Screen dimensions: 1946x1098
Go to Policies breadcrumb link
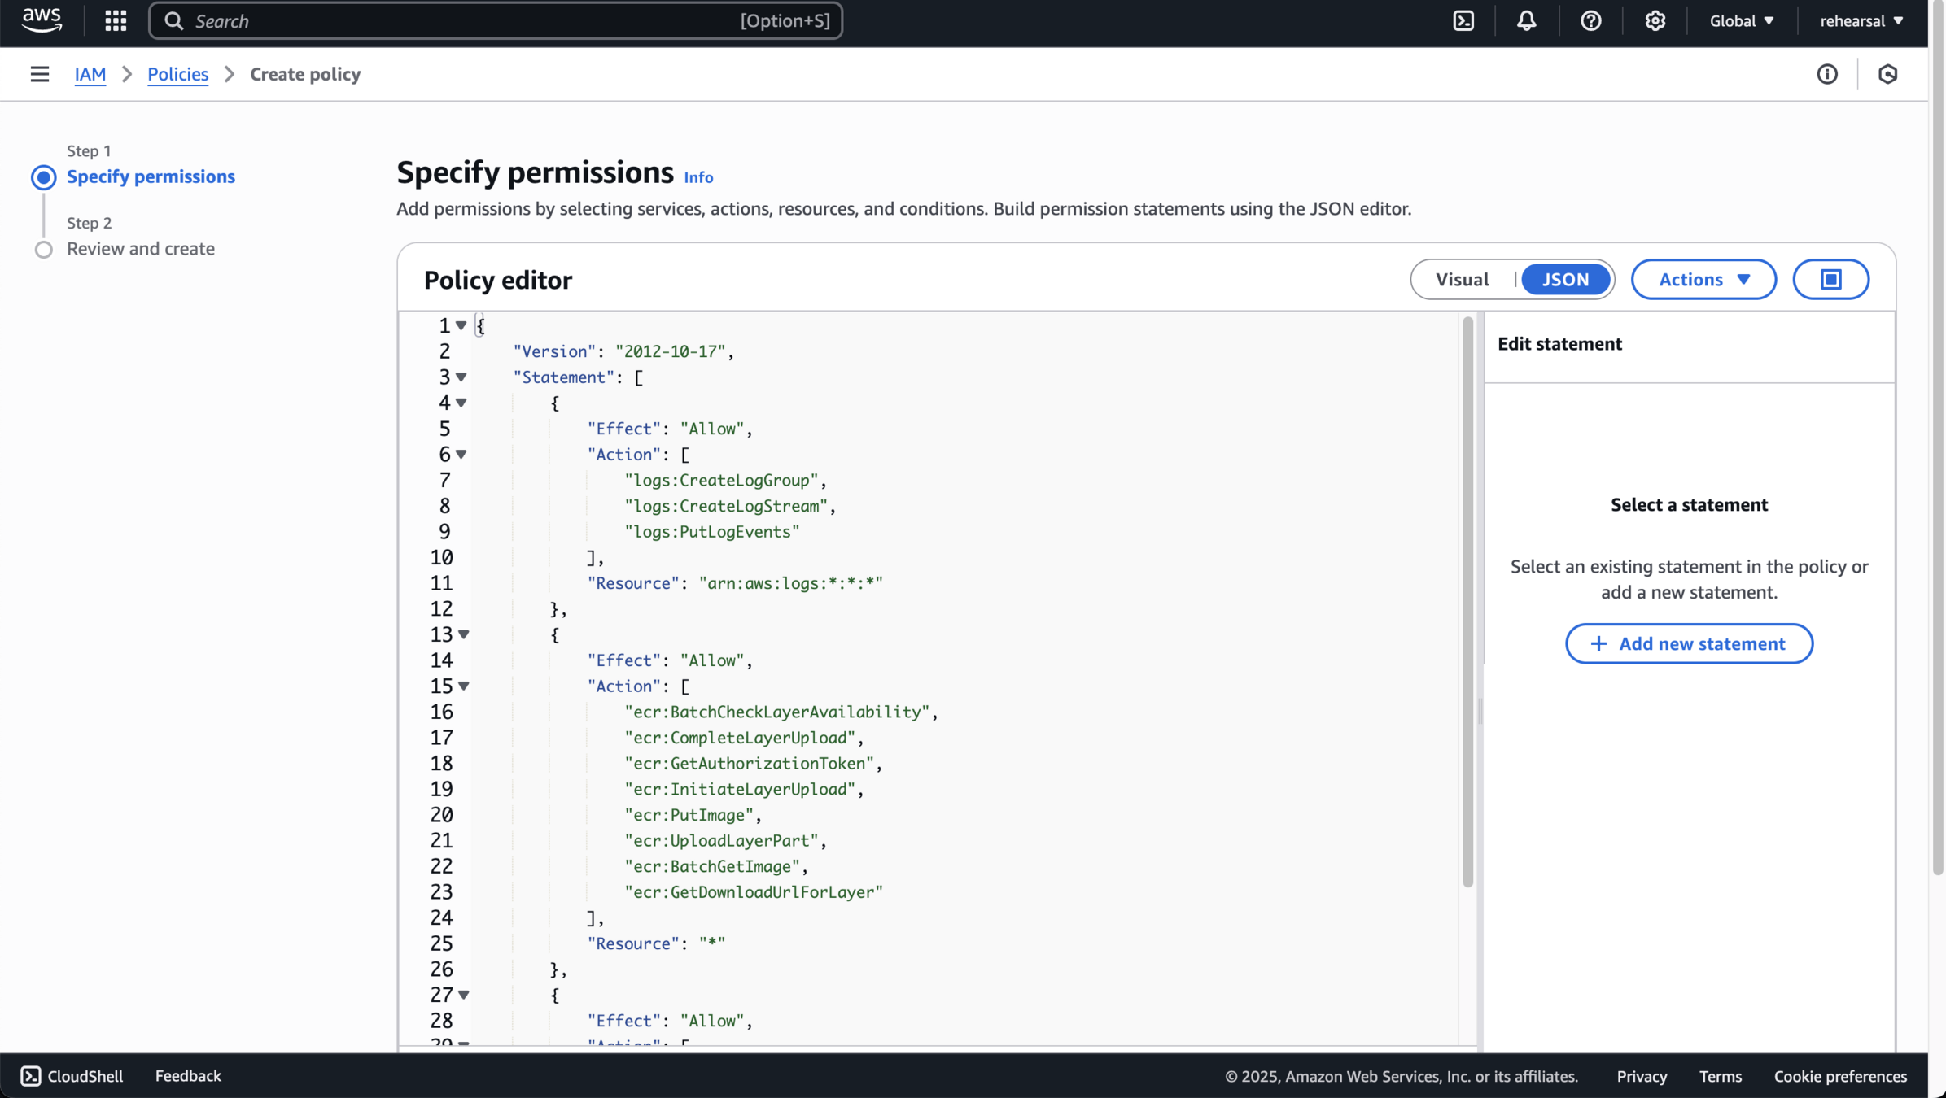pos(177,74)
